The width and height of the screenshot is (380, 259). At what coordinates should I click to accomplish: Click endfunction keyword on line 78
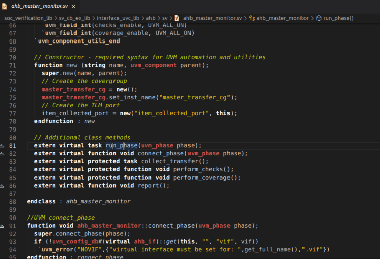point(54,121)
